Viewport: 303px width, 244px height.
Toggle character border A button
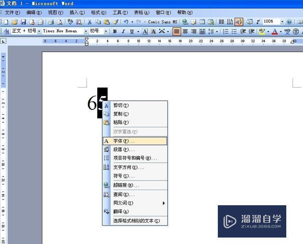[x=145, y=31]
